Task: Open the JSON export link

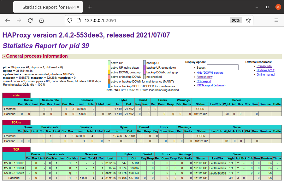Action: click(204, 85)
